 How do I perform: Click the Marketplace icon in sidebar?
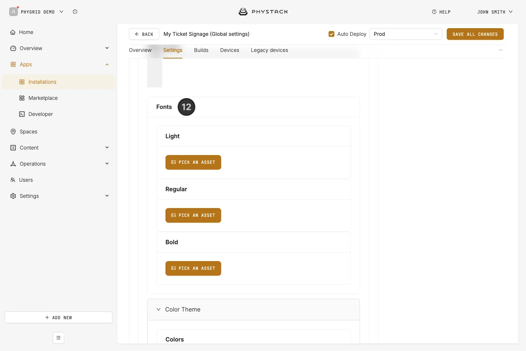pyautogui.click(x=22, y=98)
